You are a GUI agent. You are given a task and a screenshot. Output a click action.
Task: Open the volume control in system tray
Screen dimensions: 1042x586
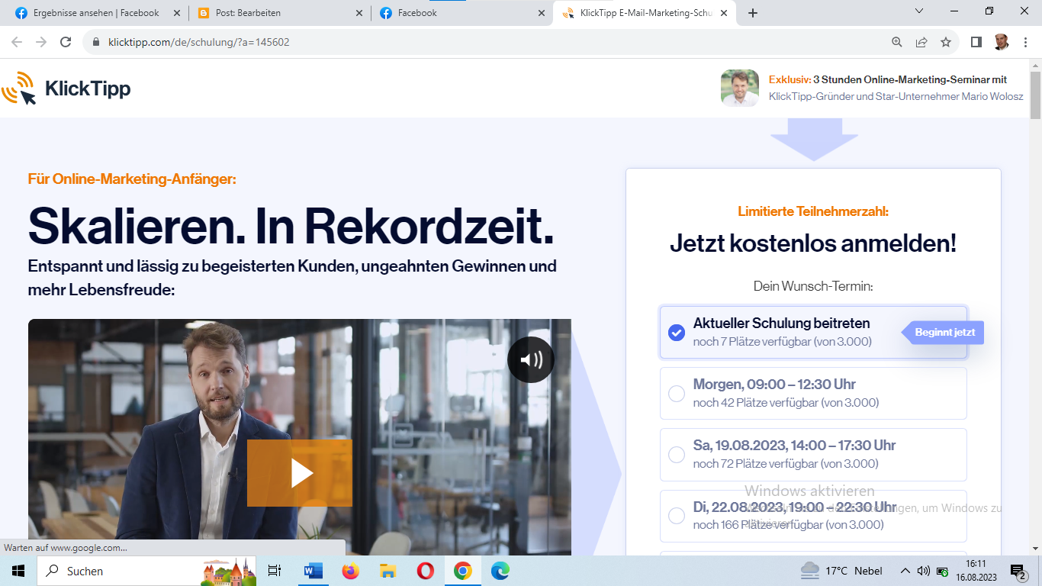[924, 571]
